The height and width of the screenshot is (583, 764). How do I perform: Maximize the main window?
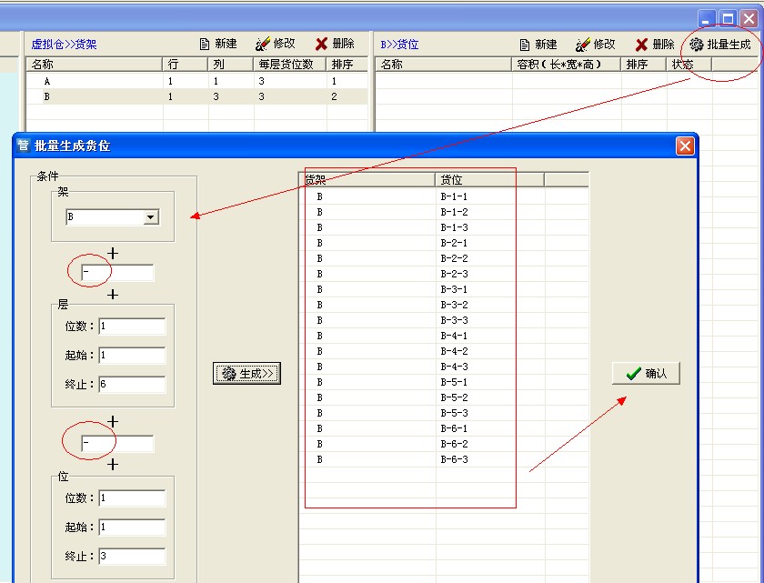[x=728, y=19]
